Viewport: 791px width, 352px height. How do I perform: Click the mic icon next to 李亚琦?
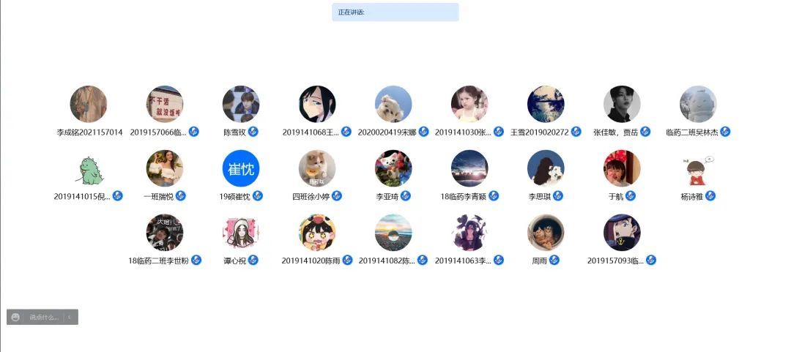pyautogui.click(x=406, y=196)
